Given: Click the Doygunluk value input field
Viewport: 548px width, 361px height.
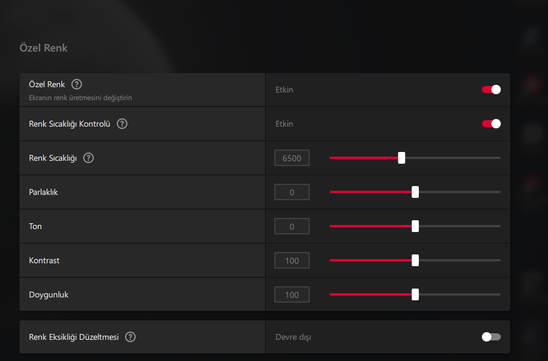Looking at the screenshot, I should pos(292,294).
